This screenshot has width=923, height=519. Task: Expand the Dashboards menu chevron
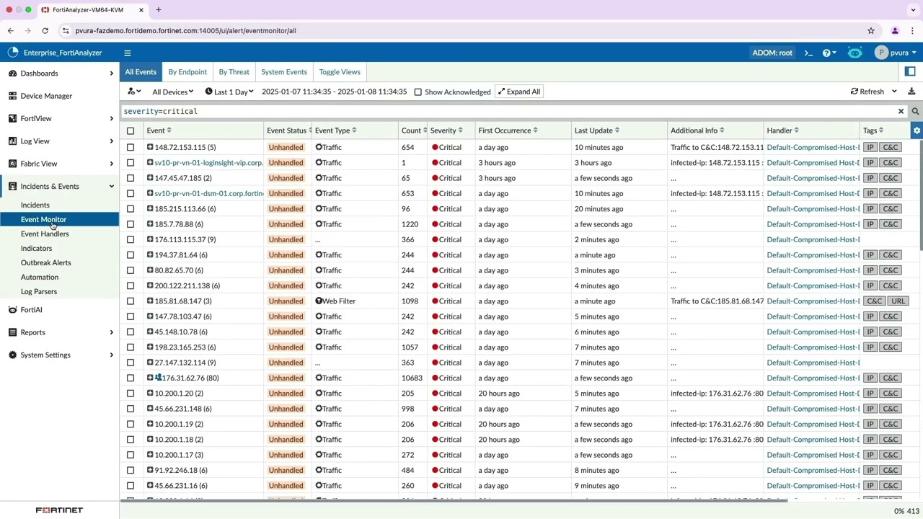[111, 74]
